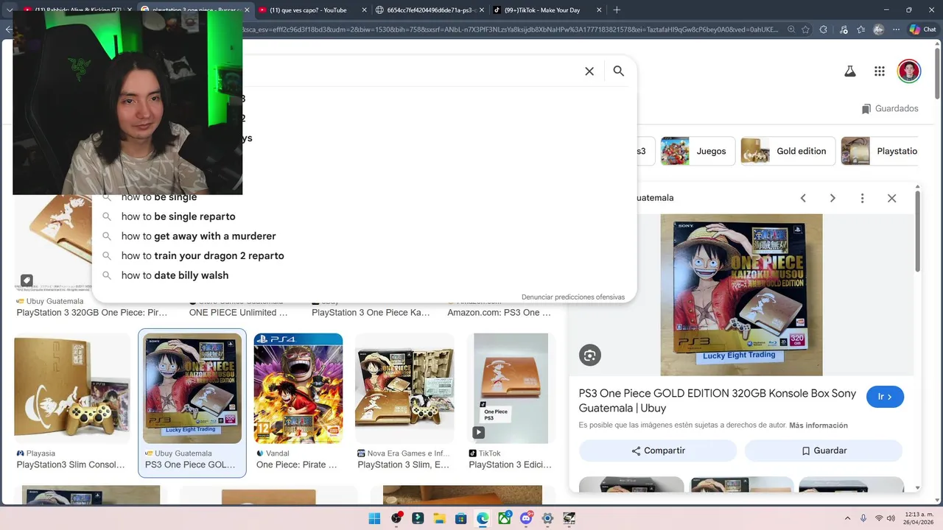Open result title 'ONE PIECE Unlimited ...'

pos(238,313)
